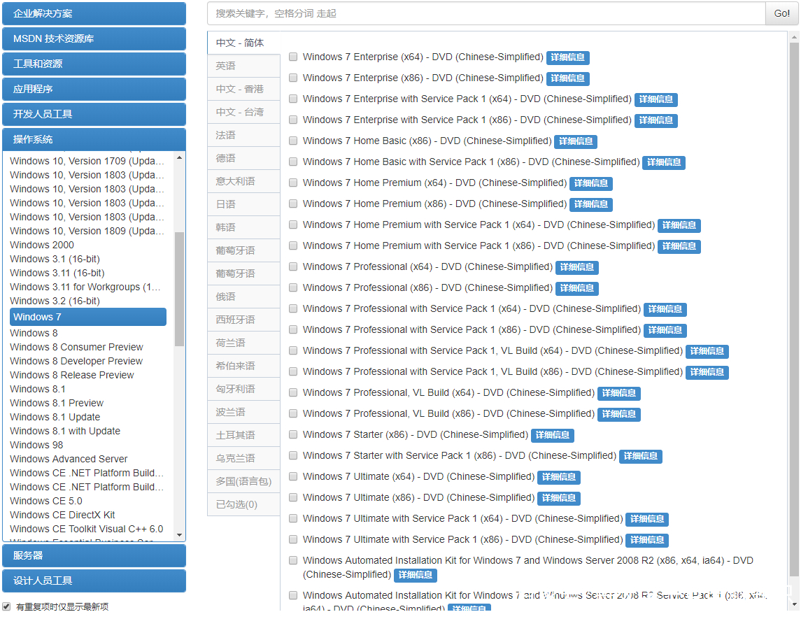Select Windows 10, Version 1709 item
The width and height of the screenshot is (808, 619).
87,161
